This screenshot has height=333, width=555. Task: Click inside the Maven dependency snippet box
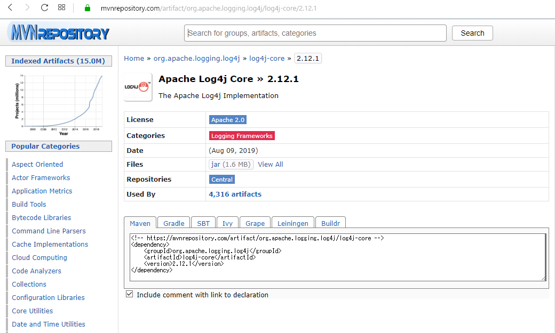pyautogui.click(x=338, y=257)
